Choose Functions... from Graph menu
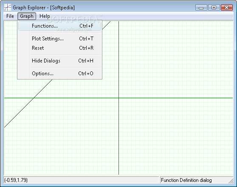Image resolution: width=237 pixels, height=187 pixels. point(60,26)
